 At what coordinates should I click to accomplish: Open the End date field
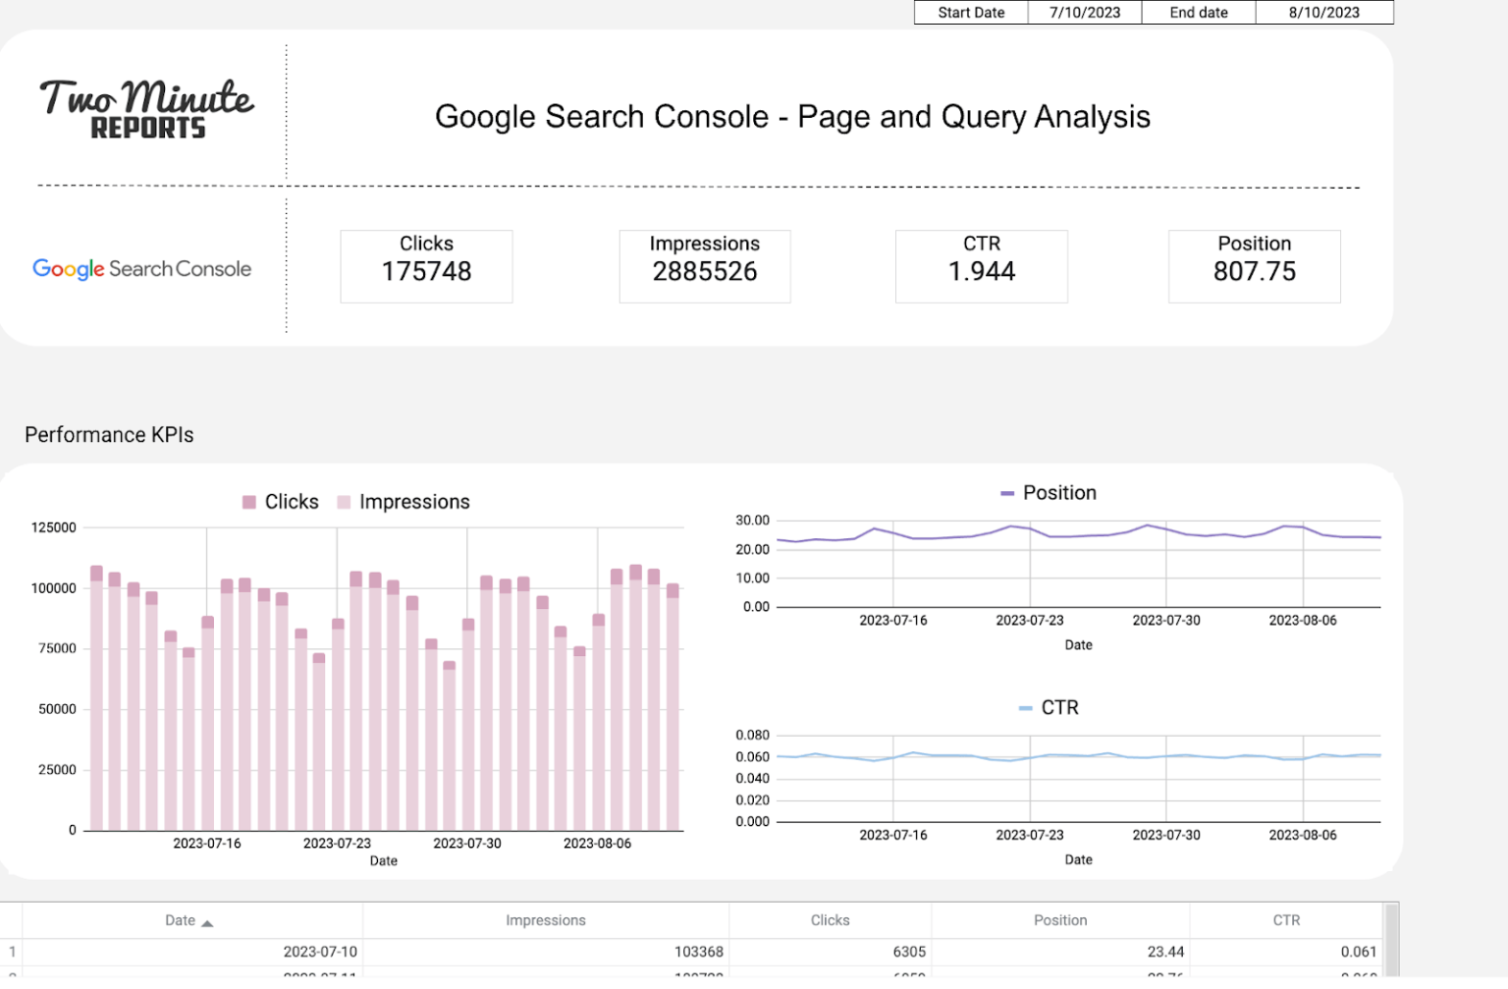(x=1324, y=13)
